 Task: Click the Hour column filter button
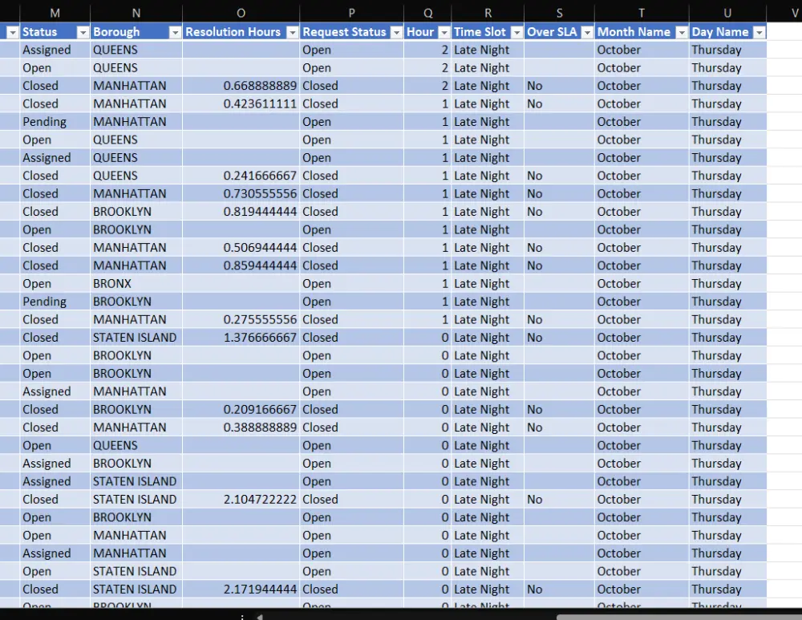444,32
